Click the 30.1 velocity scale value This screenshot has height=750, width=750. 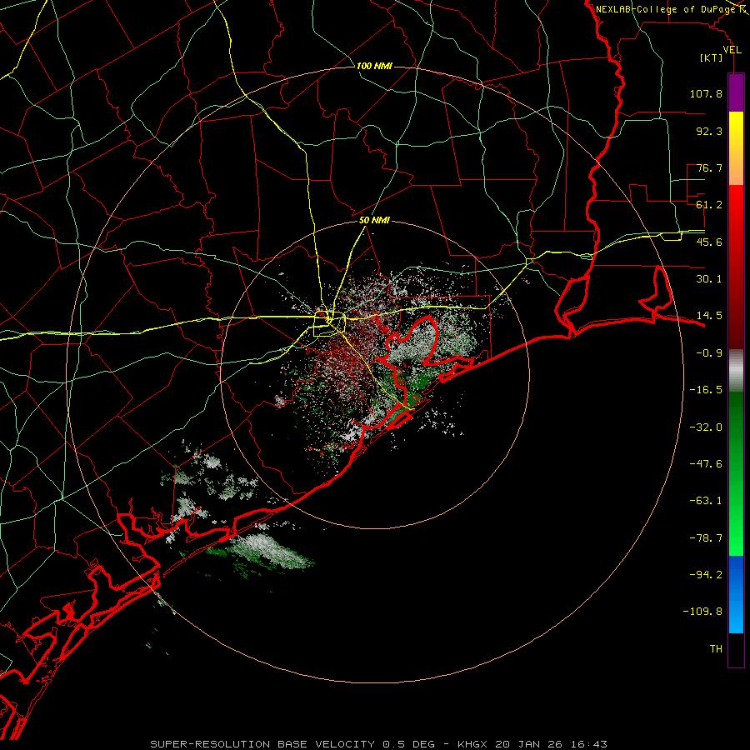coord(709,279)
